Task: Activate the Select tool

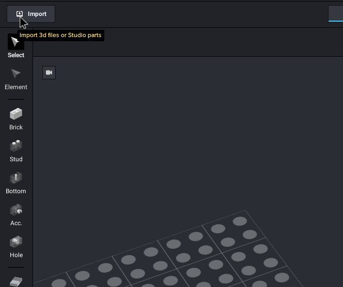Action: (x=16, y=46)
